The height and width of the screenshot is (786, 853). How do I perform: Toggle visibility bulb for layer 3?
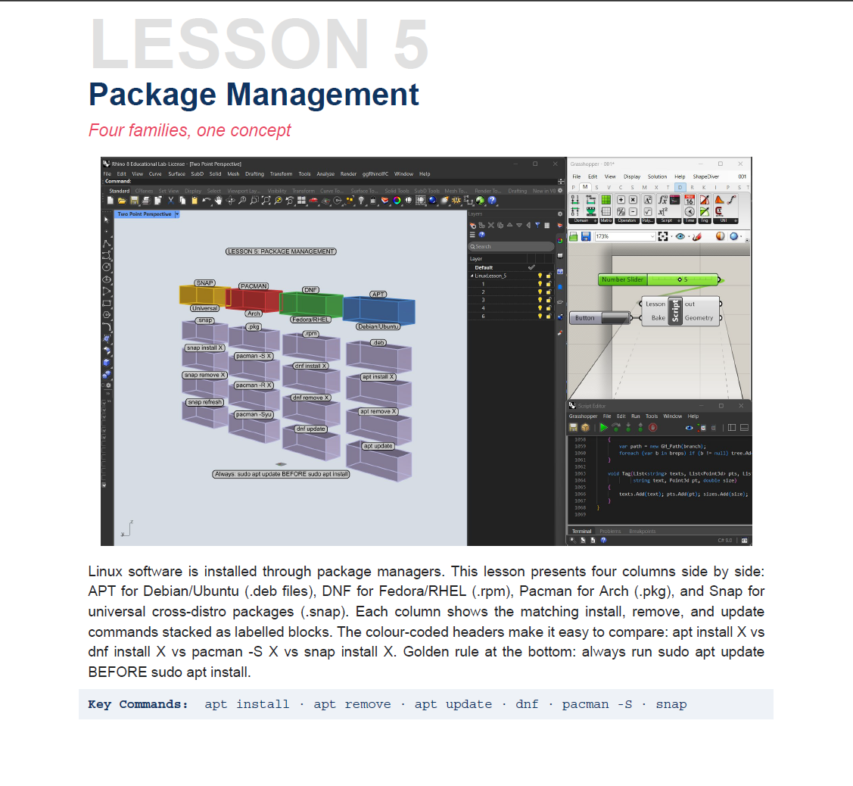[540, 300]
